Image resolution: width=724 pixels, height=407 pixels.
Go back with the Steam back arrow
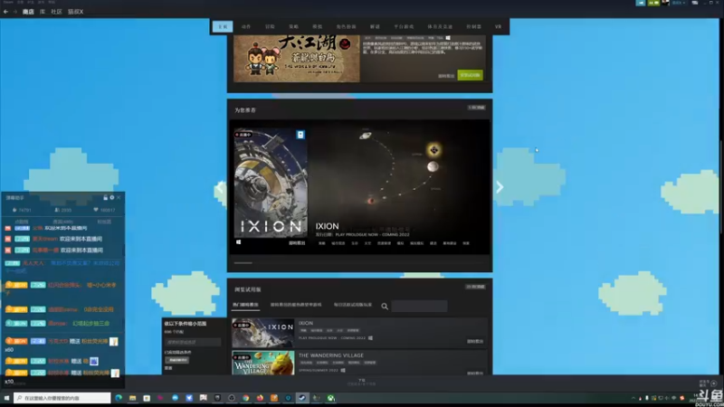point(5,12)
